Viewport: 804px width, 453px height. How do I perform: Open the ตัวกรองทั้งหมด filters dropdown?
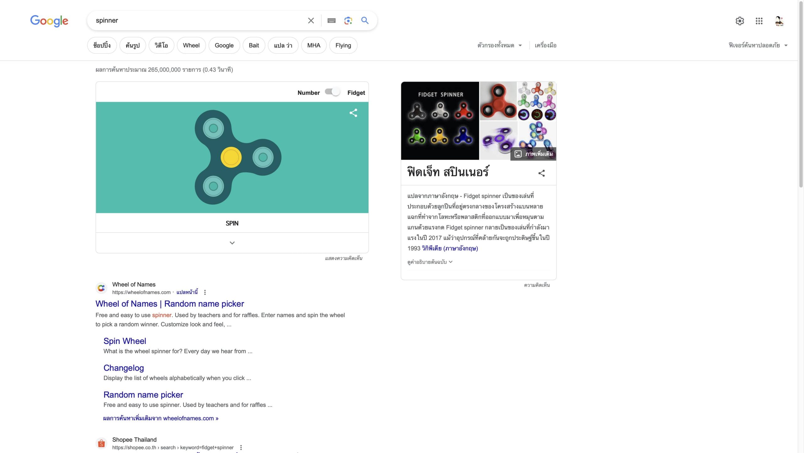pos(499,45)
